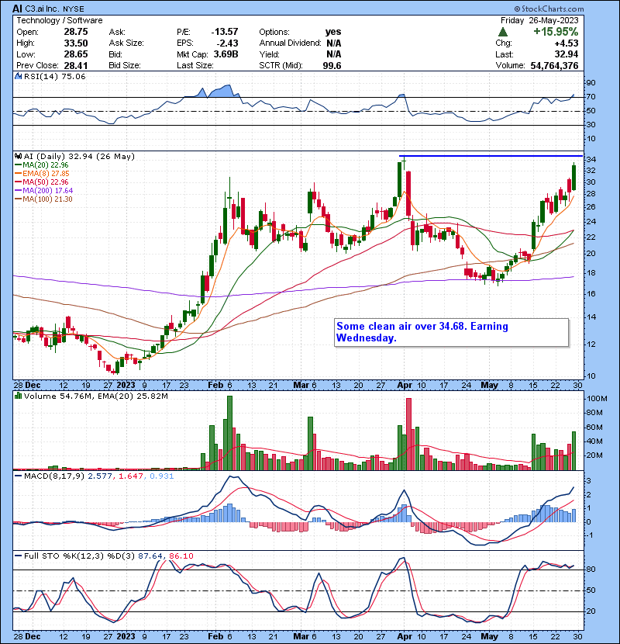
Task: Click the Mkt Cap value 3.69B
Action: point(226,54)
